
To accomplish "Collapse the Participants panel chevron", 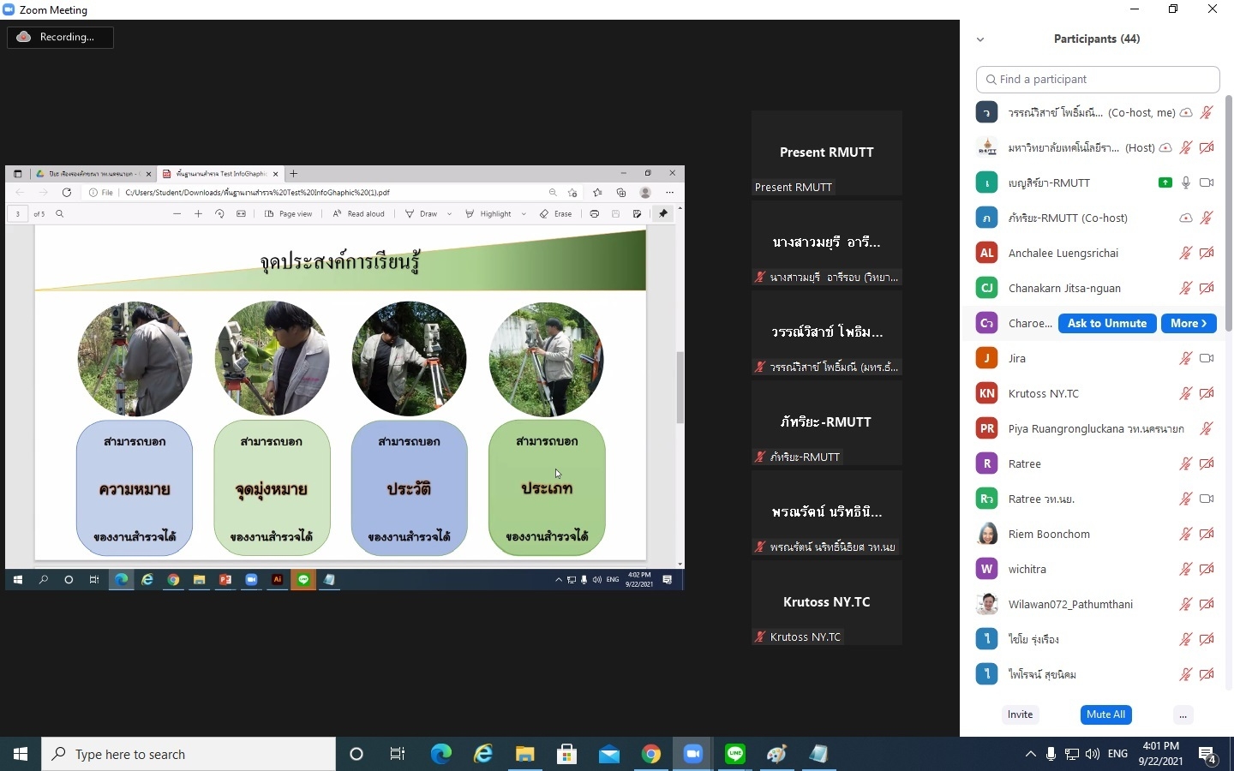I will coord(980,39).
